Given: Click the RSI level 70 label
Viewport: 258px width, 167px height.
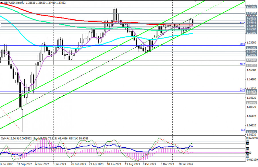Looking at the screenshot, I should tap(247, 144).
